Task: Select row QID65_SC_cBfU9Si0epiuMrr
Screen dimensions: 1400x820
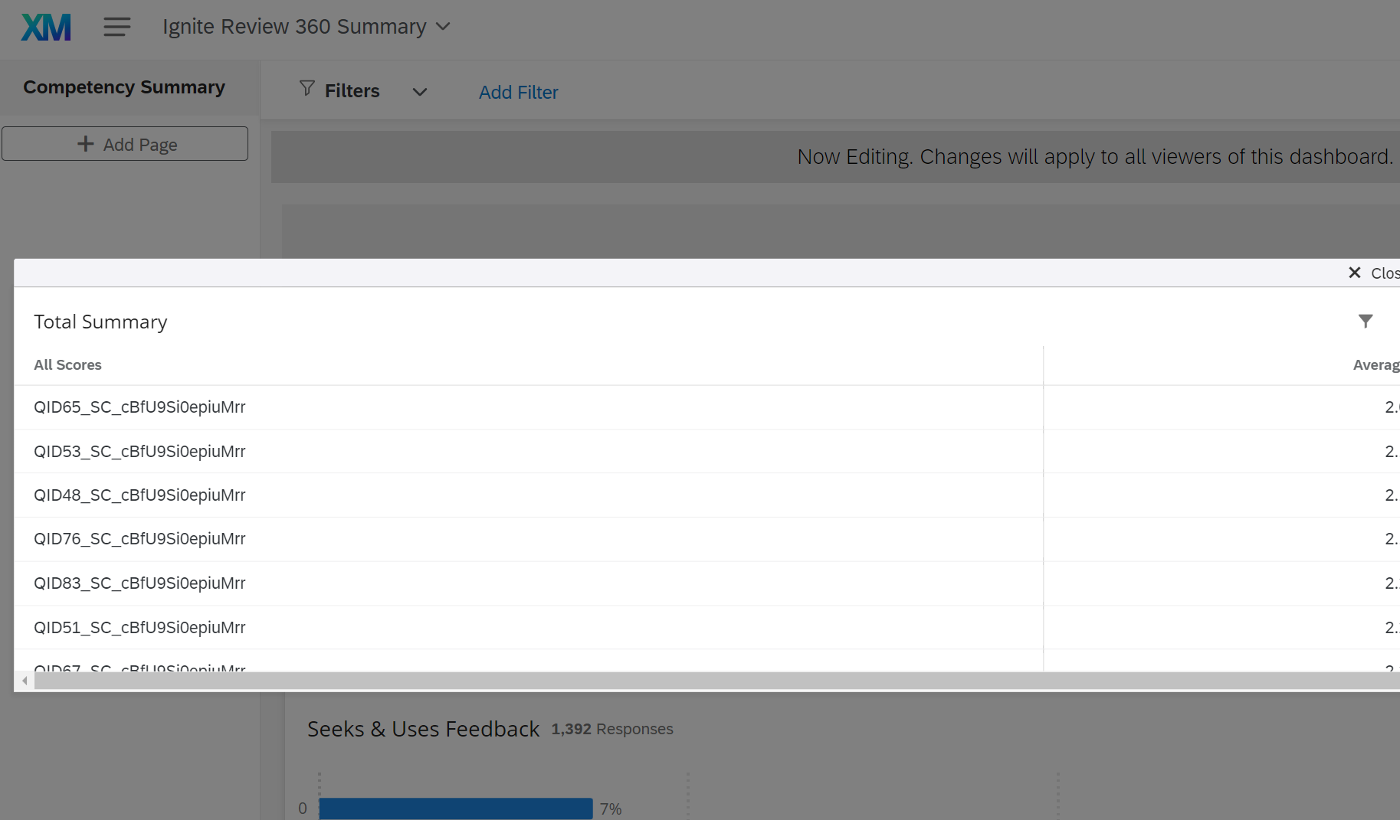Action: (x=707, y=407)
